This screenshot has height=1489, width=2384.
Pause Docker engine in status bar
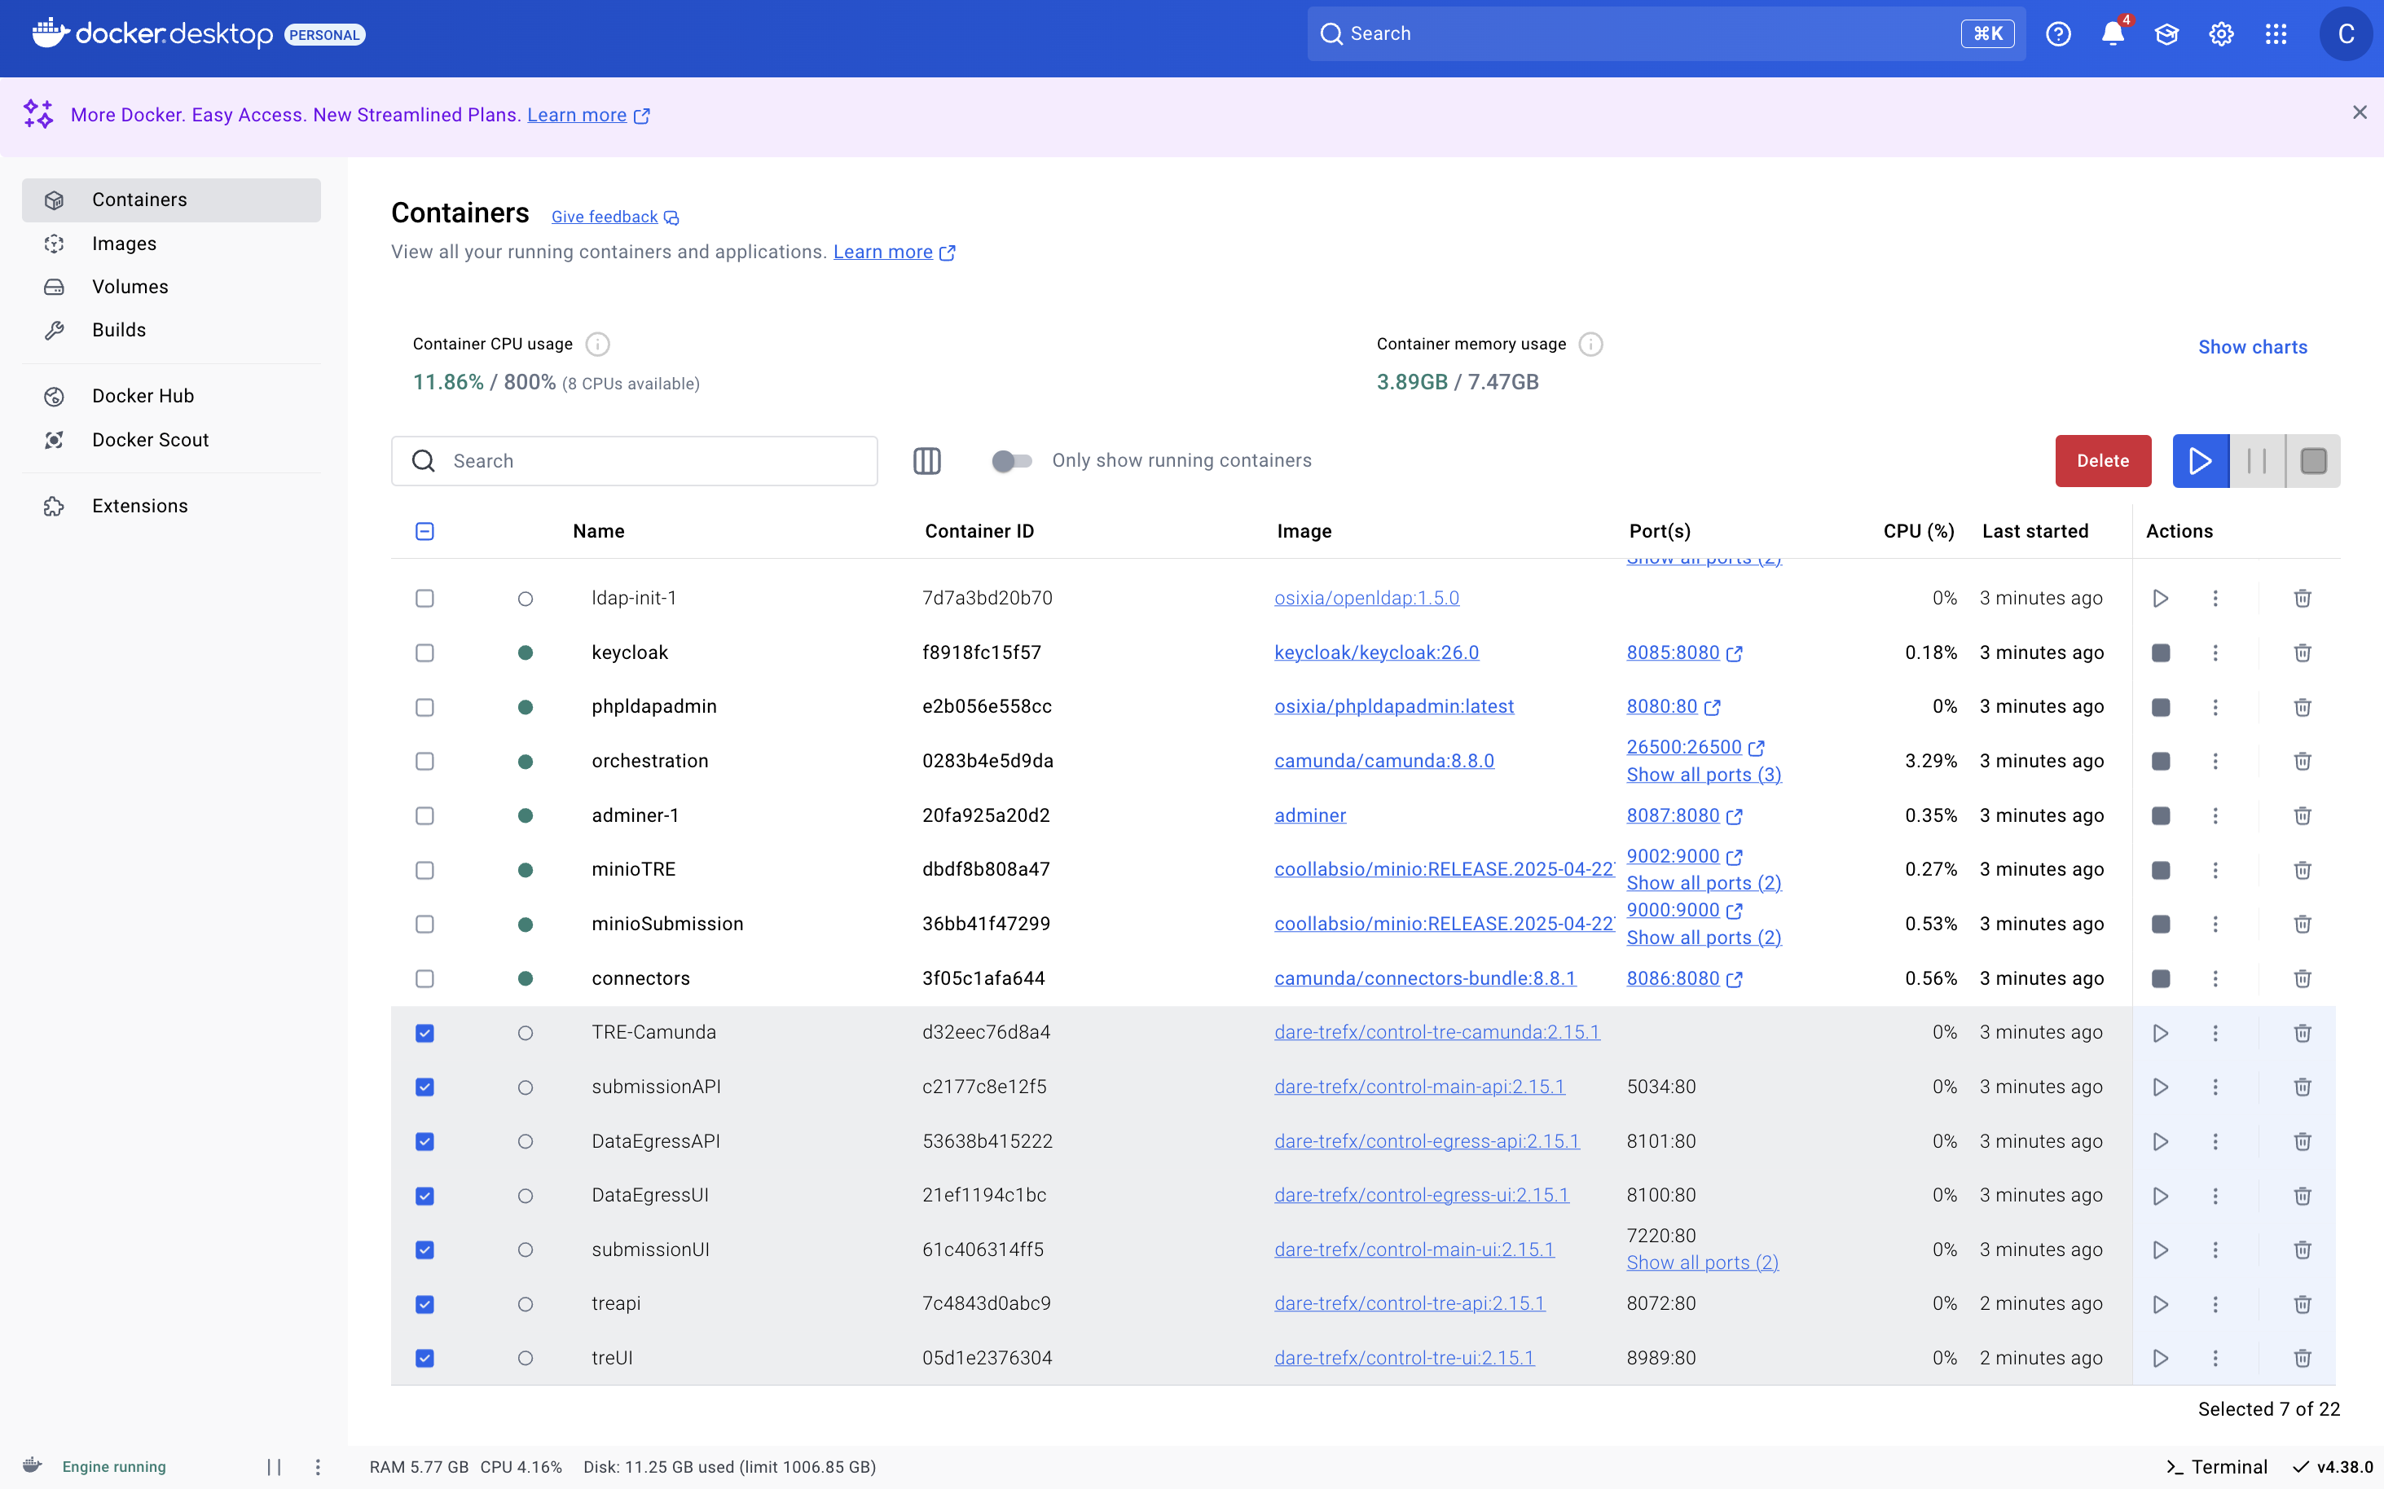[274, 1467]
